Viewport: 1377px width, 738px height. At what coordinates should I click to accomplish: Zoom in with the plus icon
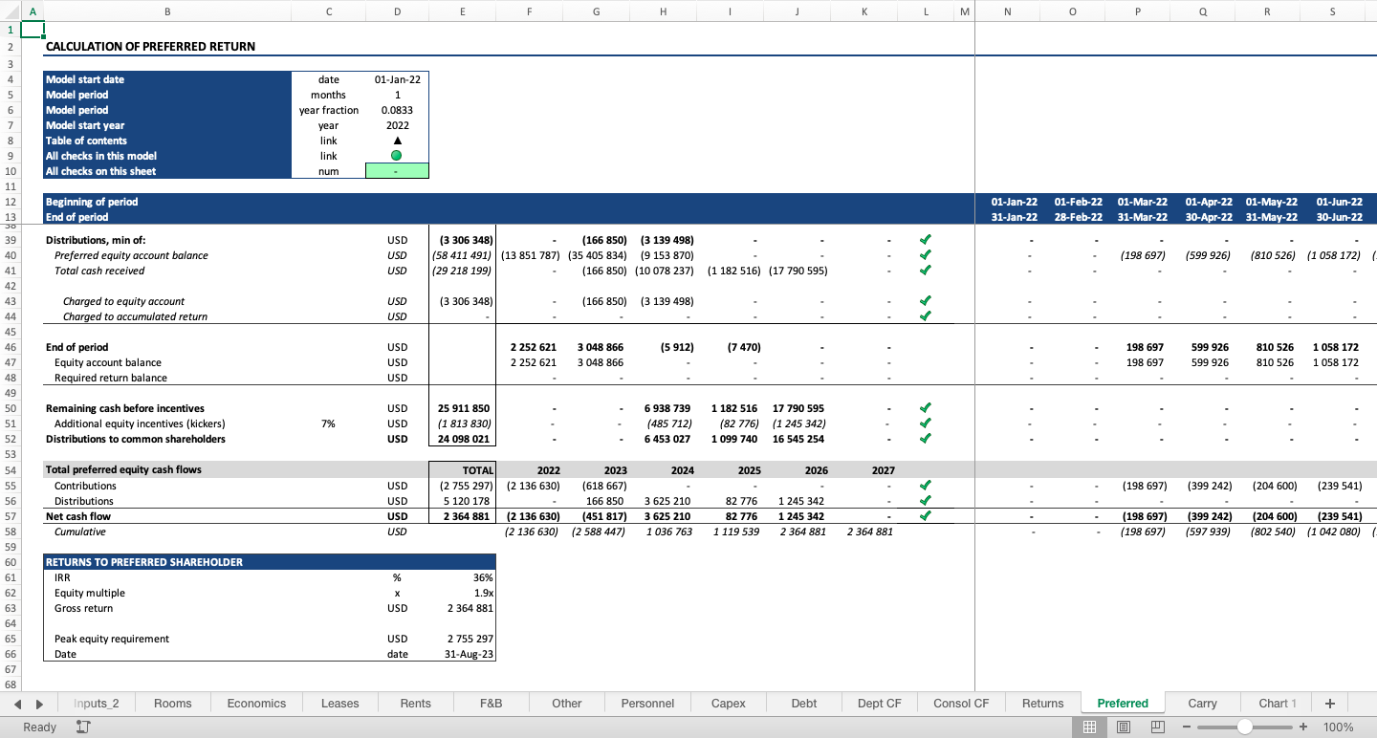coord(1302,727)
